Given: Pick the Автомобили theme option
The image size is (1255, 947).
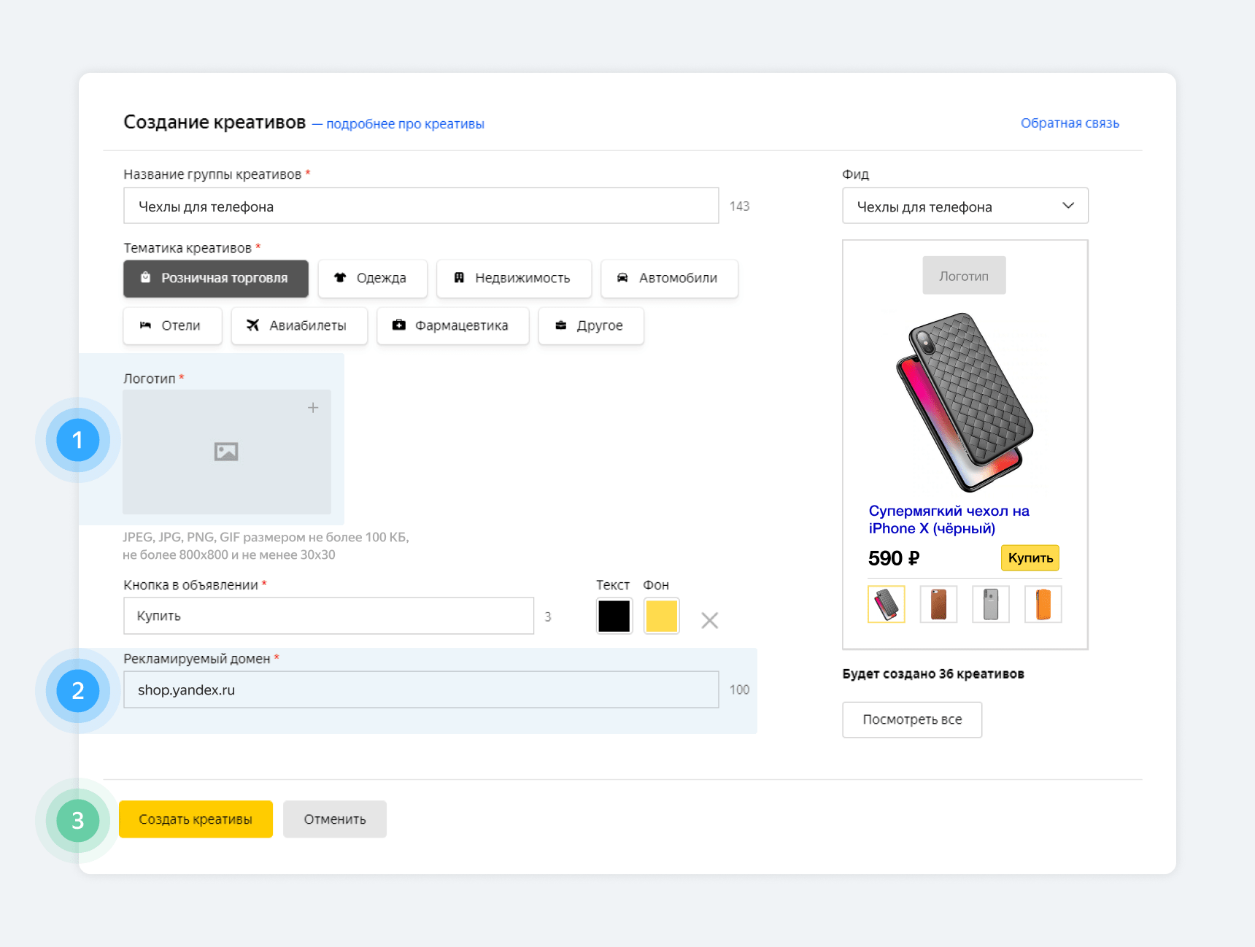Looking at the screenshot, I should [x=669, y=279].
